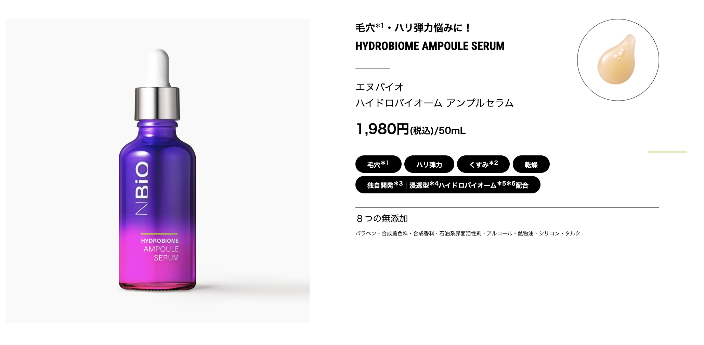704x345 pixels.
Task: Select the くすみ*2 tag pill
Action: [483, 164]
